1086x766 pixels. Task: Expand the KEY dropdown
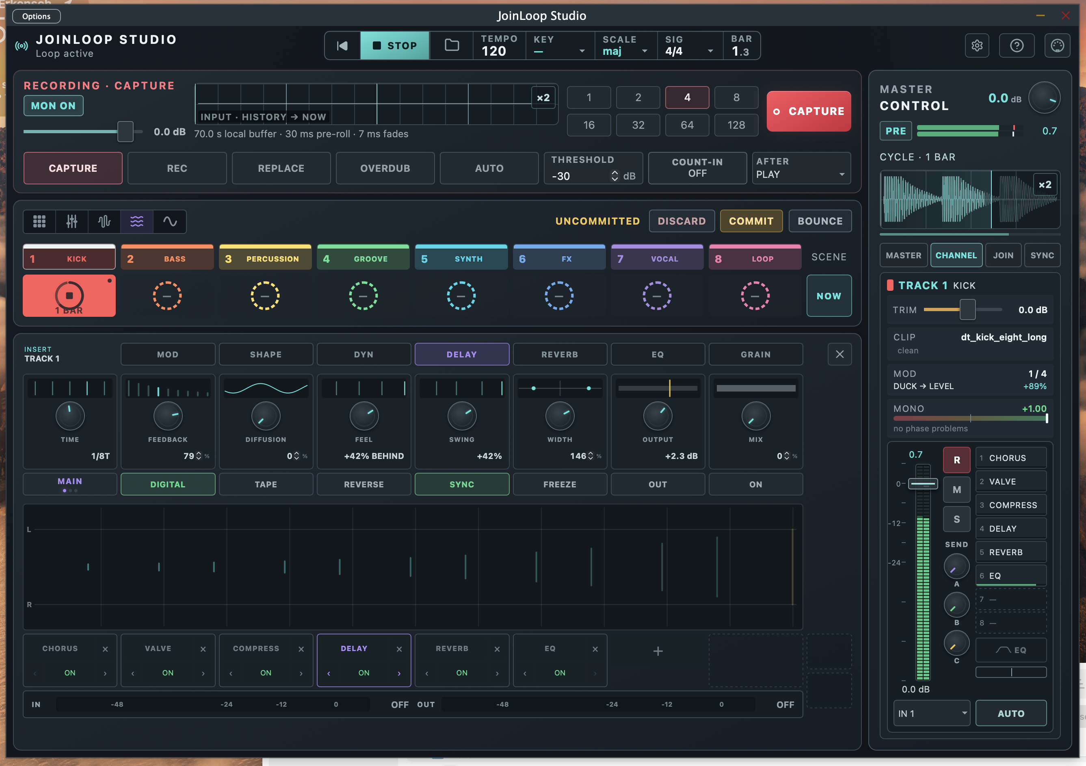[x=560, y=46]
